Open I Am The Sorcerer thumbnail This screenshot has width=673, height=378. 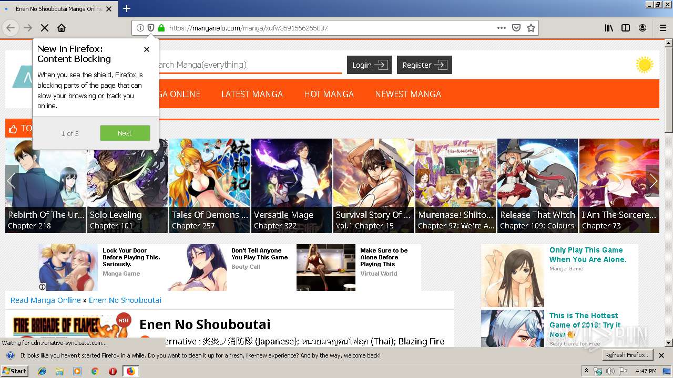pyautogui.click(x=619, y=186)
